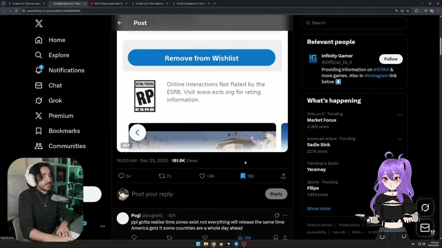Go back using the Post back arrow
Screen dimensions: 442x248
point(120,23)
